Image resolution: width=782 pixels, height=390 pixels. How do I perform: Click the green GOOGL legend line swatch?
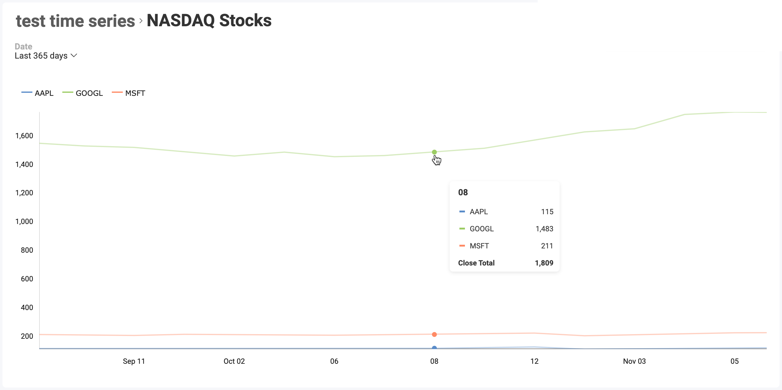68,92
